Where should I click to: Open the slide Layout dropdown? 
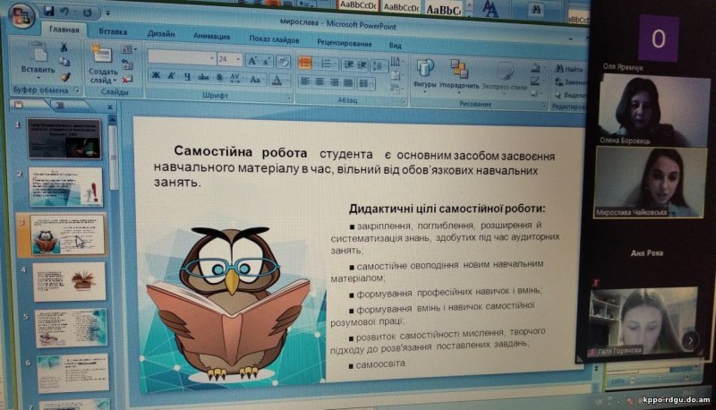point(129,49)
